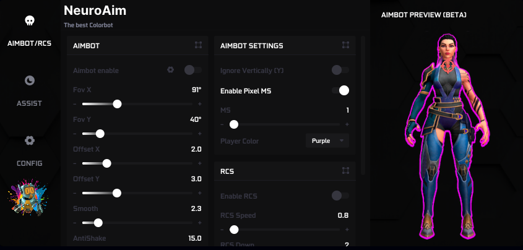Click the minus button for Offset Y
This screenshot has height=250, width=523.
coord(76,193)
